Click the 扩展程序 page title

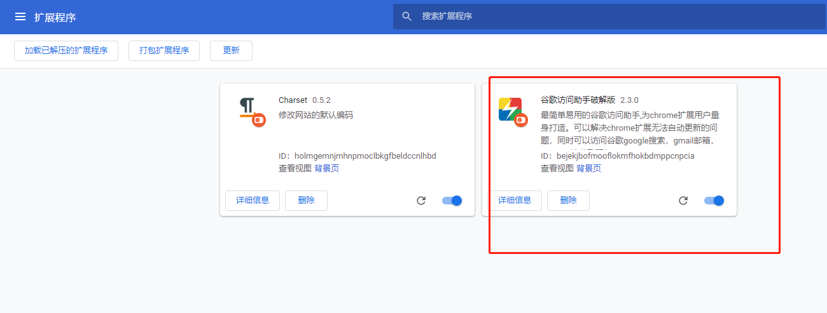click(55, 17)
